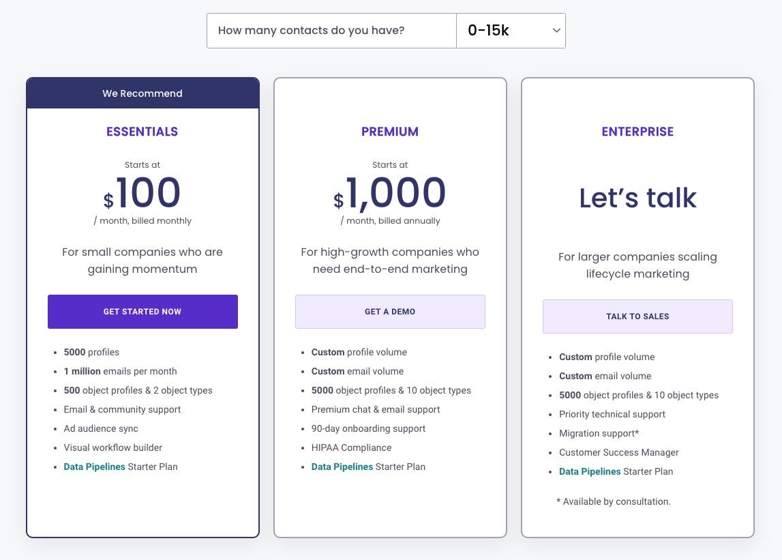
Task: Click the "Available by consultation" footnote
Action: (x=613, y=502)
